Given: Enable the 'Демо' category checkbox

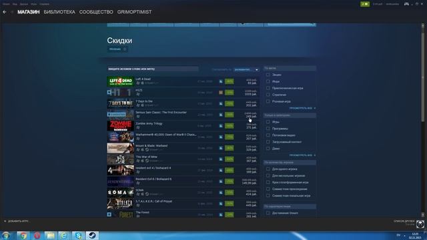Looking at the screenshot, I should (x=268, y=149).
